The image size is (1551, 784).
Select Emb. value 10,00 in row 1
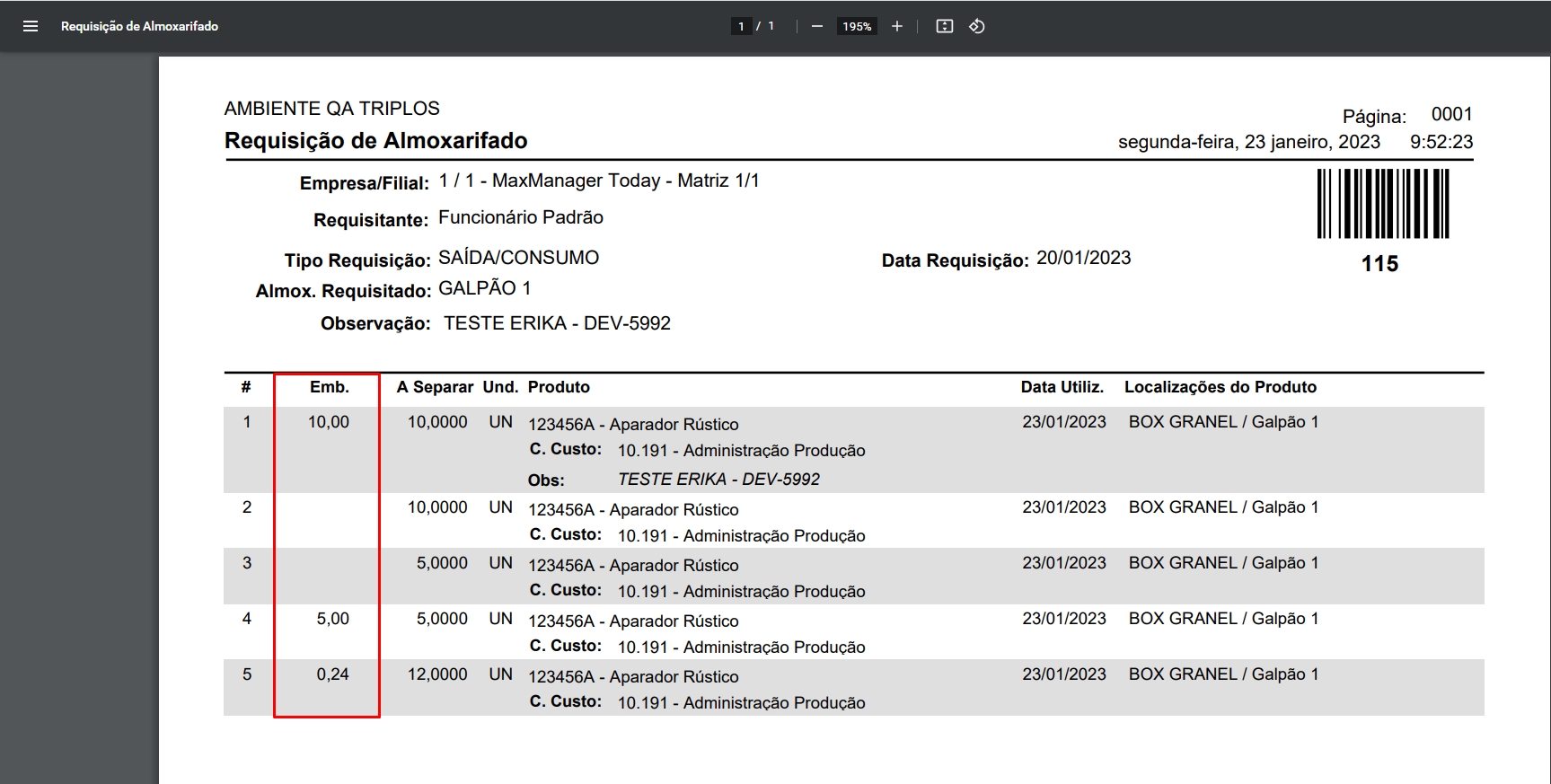click(x=329, y=422)
